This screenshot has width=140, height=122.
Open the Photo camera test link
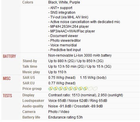[53, 112]
